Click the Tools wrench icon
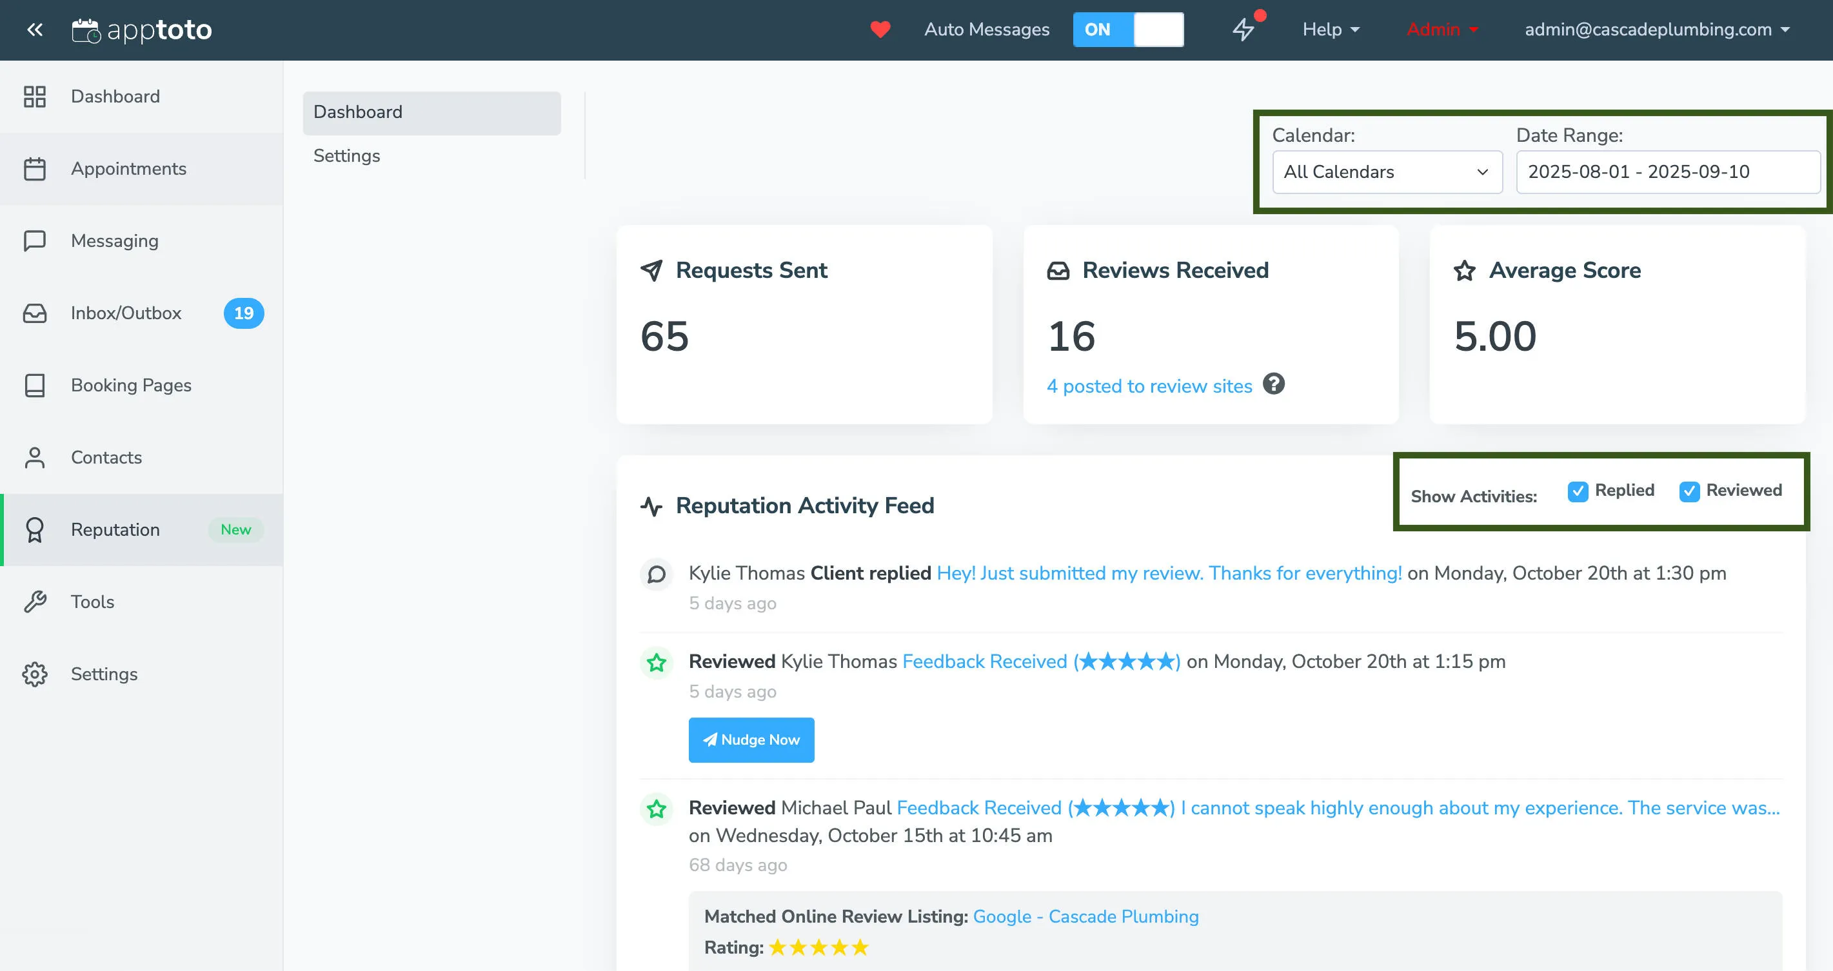This screenshot has width=1833, height=971. (x=35, y=602)
